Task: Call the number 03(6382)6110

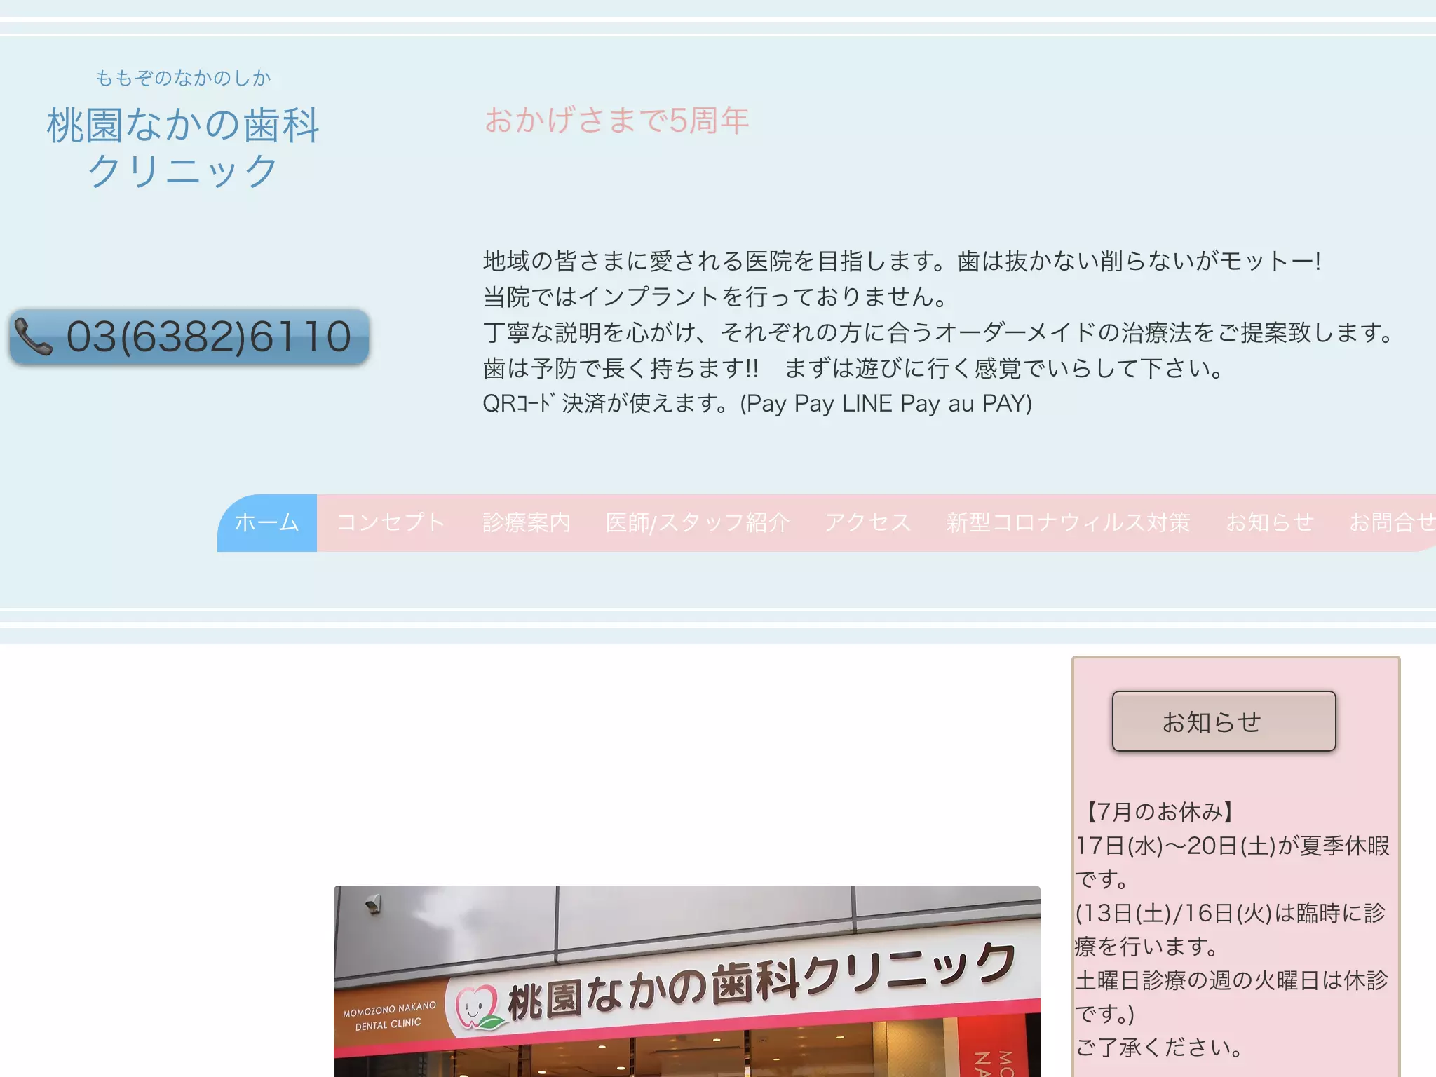Action: coord(189,337)
